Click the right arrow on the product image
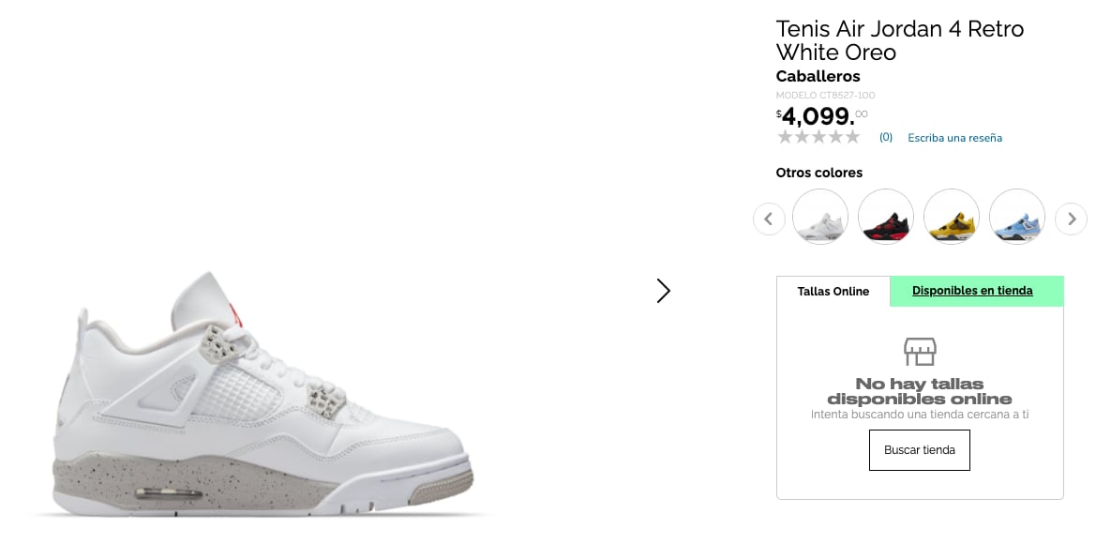 pyautogui.click(x=664, y=291)
